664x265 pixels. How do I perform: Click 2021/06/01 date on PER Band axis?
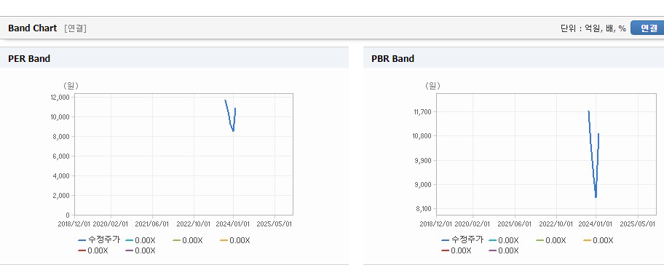(152, 224)
